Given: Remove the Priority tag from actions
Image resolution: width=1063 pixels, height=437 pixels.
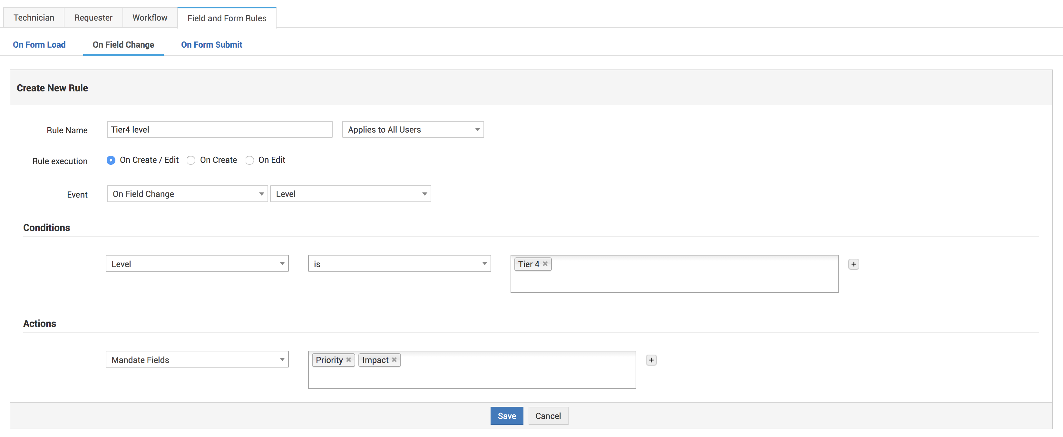Looking at the screenshot, I should click(x=348, y=360).
